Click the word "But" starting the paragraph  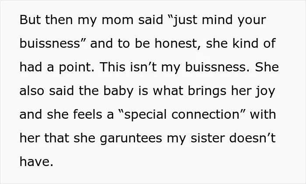30,20
